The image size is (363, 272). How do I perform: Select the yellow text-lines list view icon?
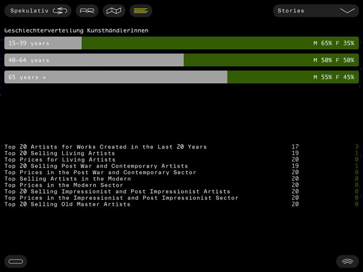141,11
